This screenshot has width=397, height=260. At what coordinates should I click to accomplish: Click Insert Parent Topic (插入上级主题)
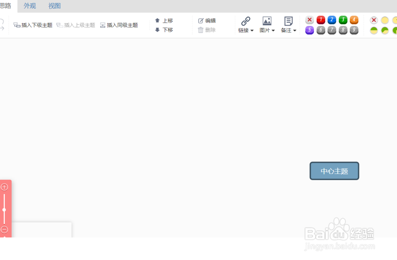tap(76, 25)
